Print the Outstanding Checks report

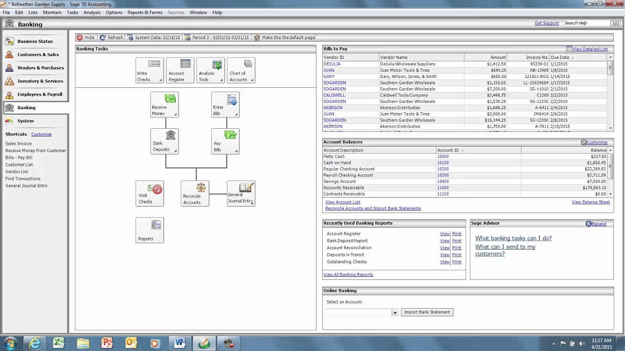[x=457, y=262]
